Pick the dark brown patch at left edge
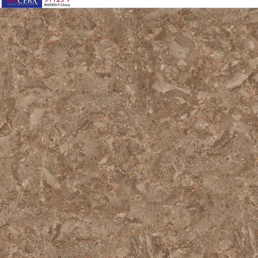The image size is (258, 258). point(5,130)
